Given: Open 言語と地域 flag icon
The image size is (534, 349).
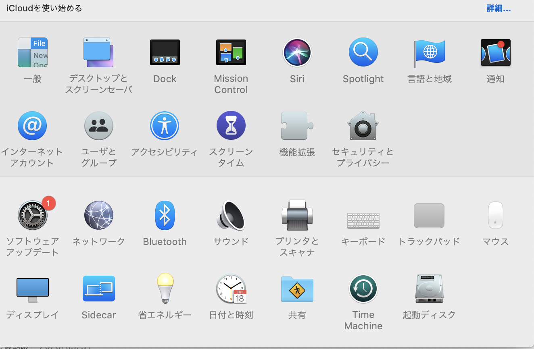Looking at the screenshot, I should 430,53.
